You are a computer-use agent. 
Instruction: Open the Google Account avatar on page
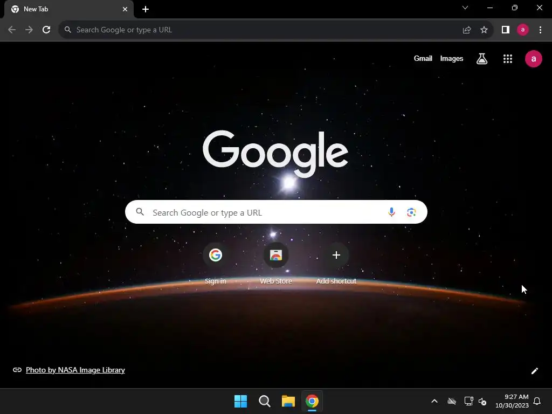[x=534, y=59]
